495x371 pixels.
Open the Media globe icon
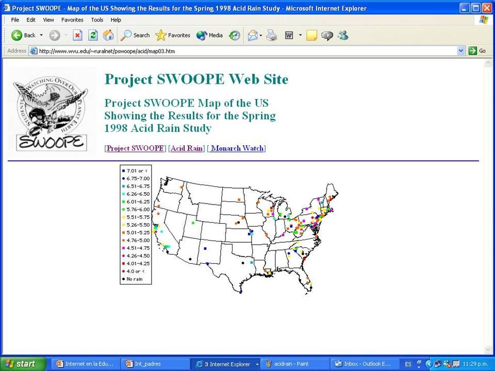[x=202, y=36]
